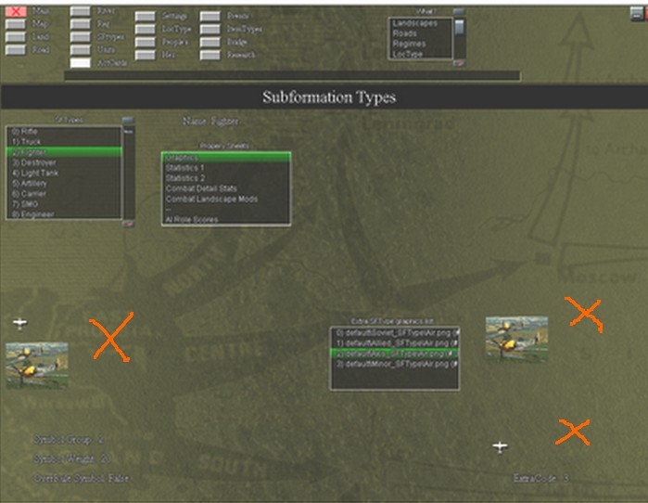Click the What list scroll-down arrow
648x503 pixels.
click(x=459, y=63)
